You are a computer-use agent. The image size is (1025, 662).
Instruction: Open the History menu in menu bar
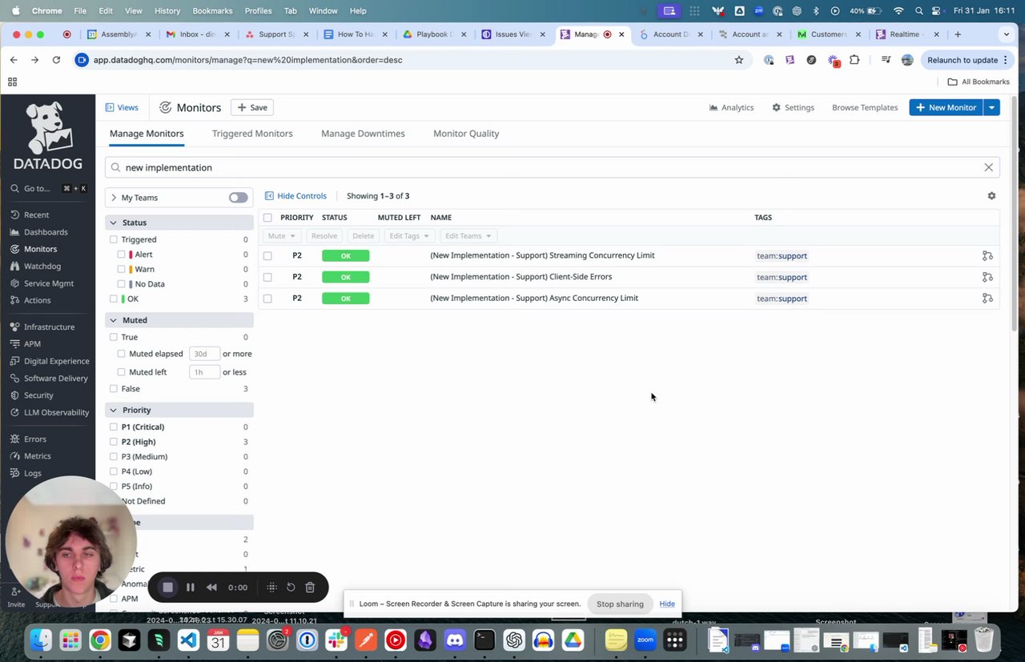coord(167,11)
